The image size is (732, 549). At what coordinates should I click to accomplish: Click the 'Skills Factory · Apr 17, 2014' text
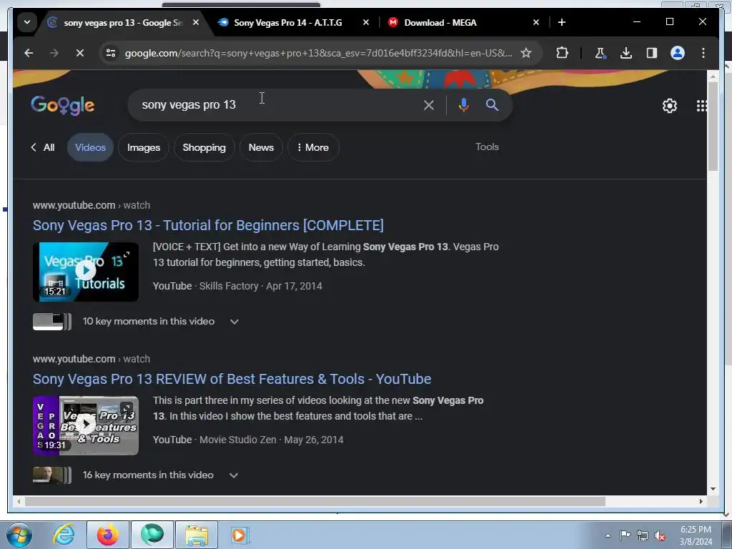coord(261,286)
